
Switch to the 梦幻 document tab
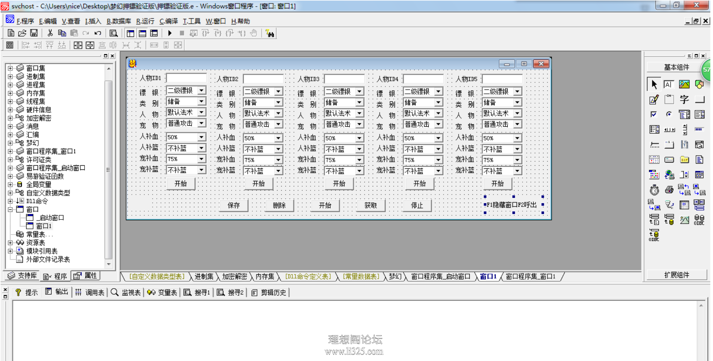[395, 276]
